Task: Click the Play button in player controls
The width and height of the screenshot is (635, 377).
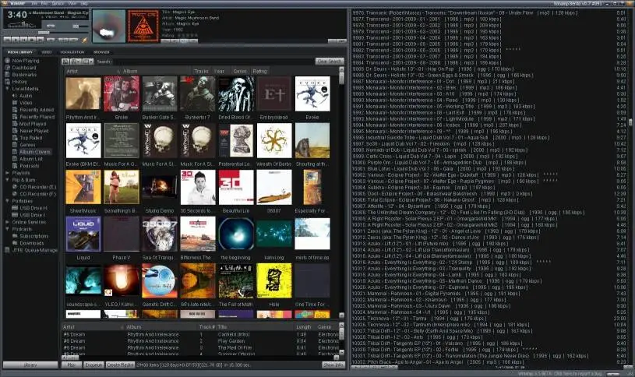Action: [16, 40]
